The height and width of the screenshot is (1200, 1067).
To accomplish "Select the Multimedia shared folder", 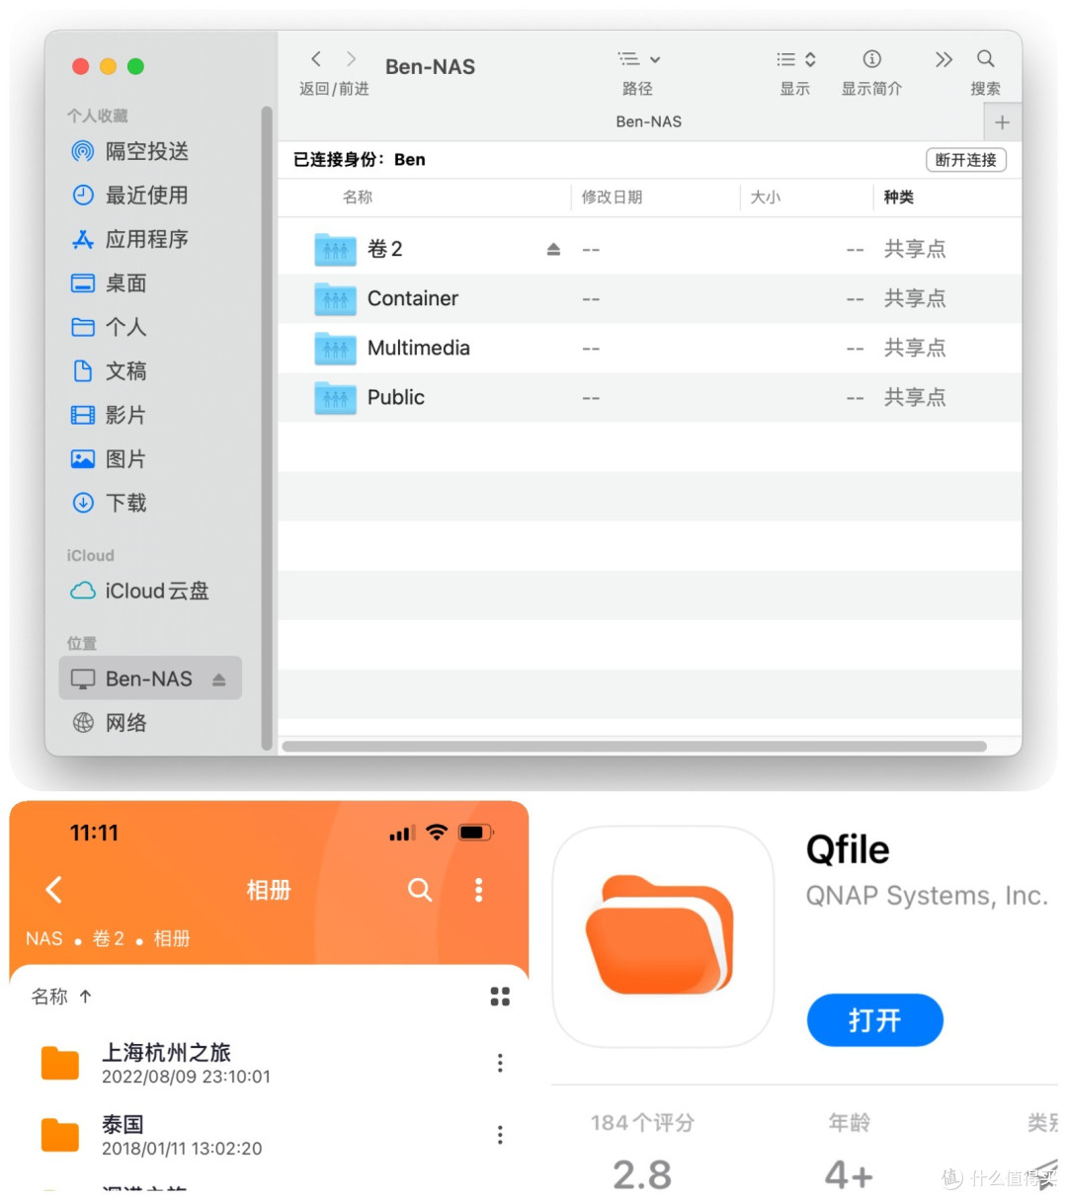I will coord(650,348).
